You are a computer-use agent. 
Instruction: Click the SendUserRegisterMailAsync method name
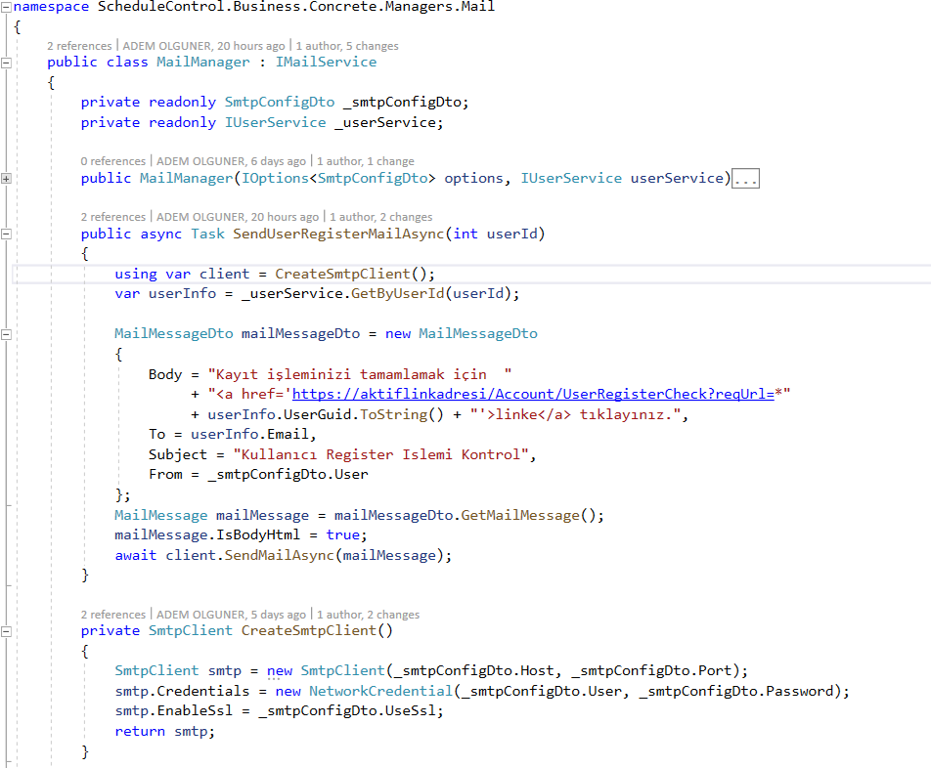click(338, 235)
